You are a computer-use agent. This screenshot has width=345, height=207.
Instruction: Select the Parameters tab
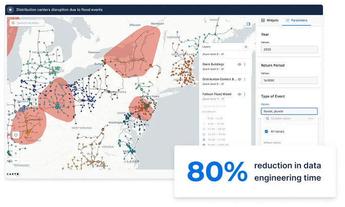click(x=297, y=20)
